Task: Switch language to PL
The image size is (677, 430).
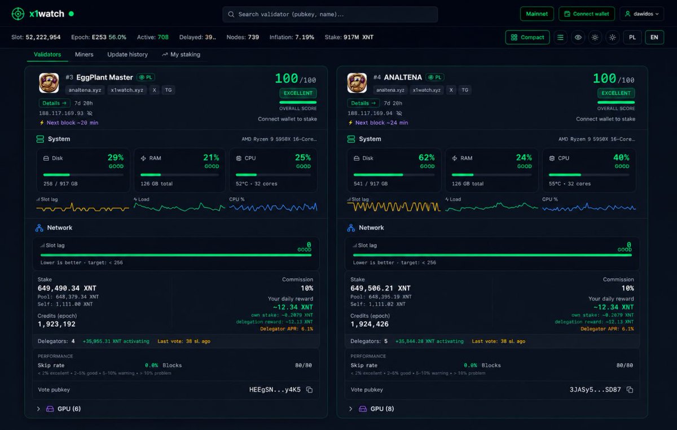Action: click(632, 37)
